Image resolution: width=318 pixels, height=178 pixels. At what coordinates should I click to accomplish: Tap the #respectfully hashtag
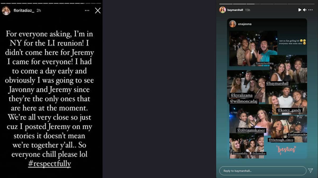coord(50,163)
